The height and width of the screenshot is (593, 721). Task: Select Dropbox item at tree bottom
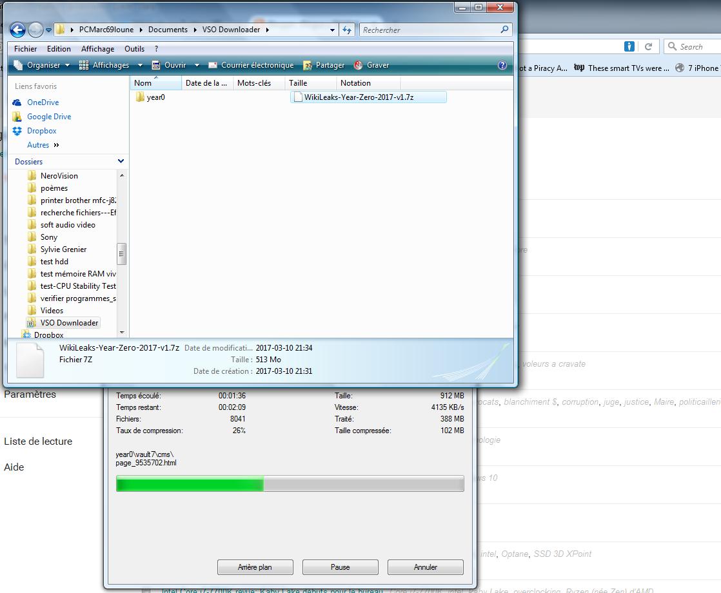coord(48,335)
